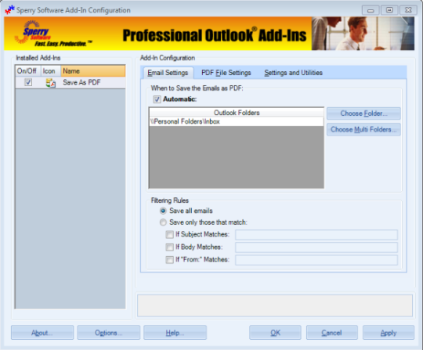Screen dimensions: 423x350
Task: Click the Name column header
Action: coord(93,71)
